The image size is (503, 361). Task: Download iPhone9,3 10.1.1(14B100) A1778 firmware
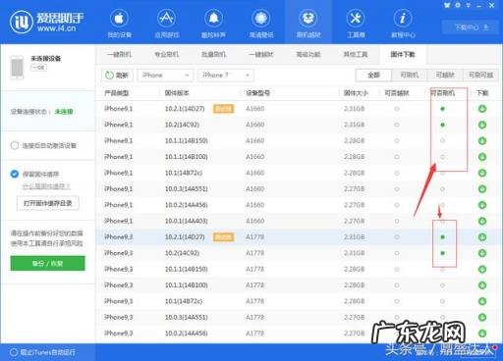coord(482,284)
